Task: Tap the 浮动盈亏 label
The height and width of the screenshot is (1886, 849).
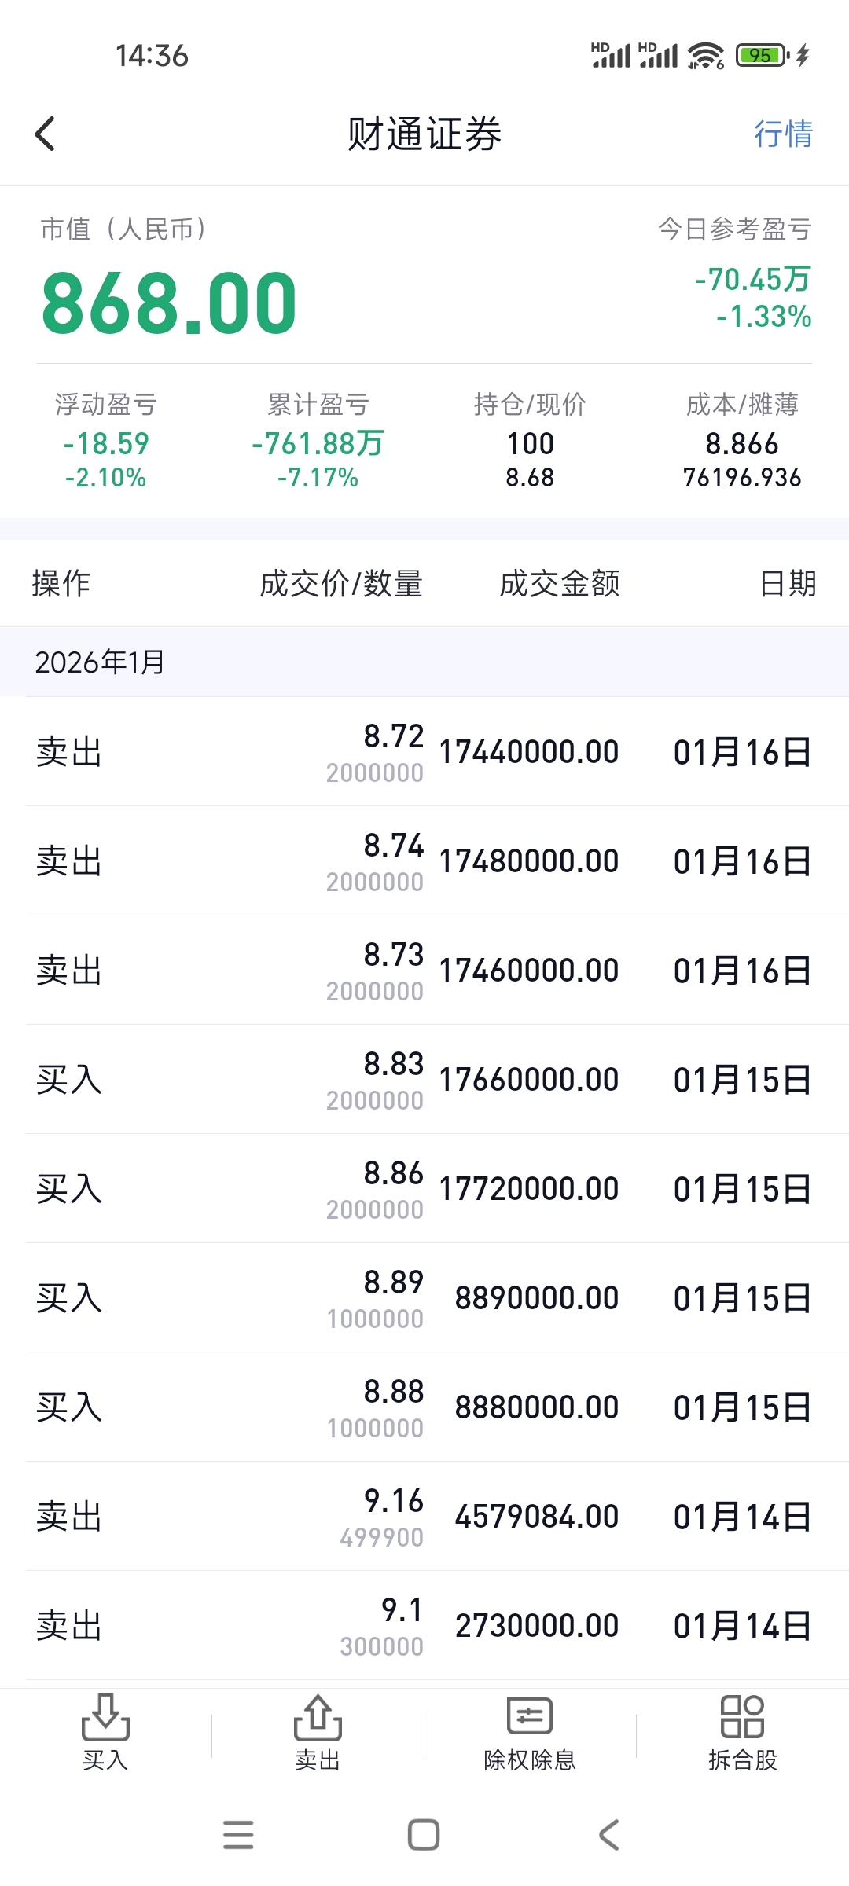Action: tap(106, 405)
